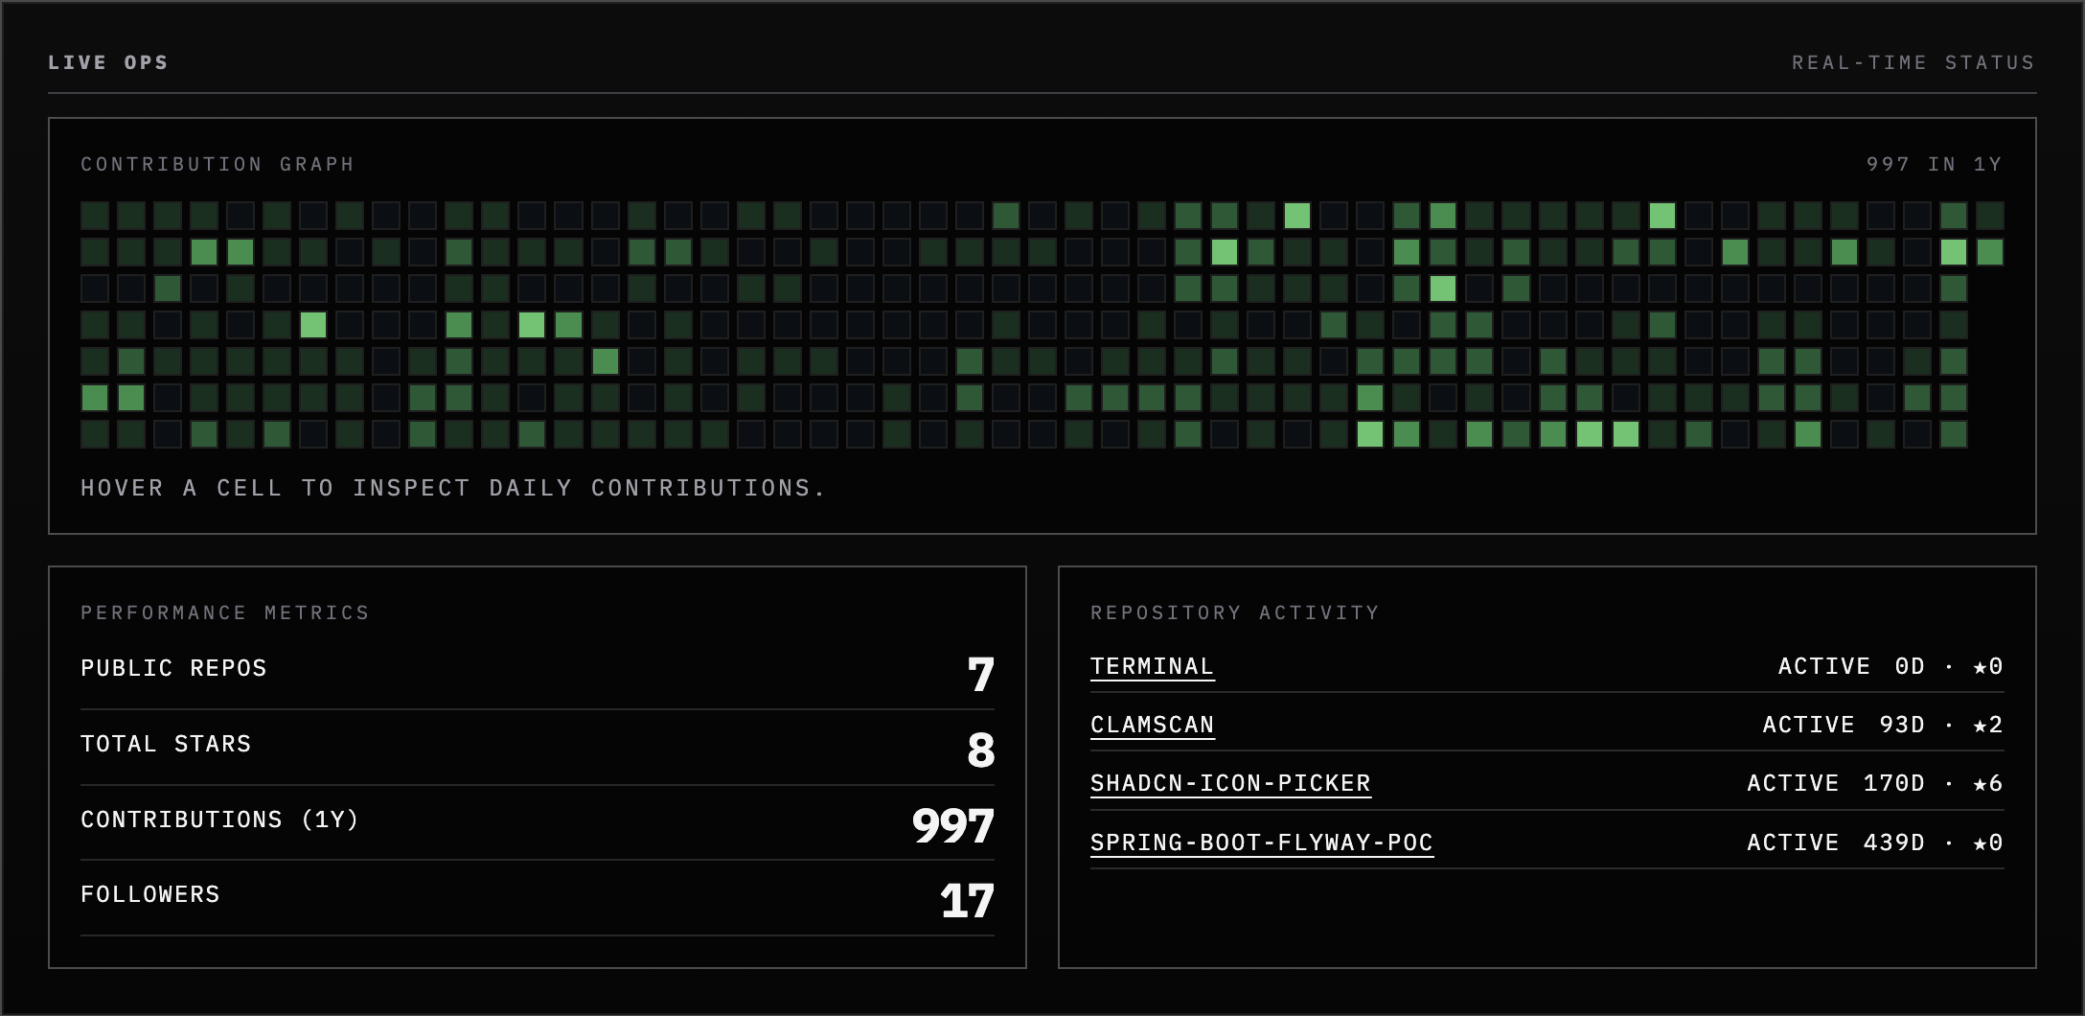This screenshot has height=1016, width=2085.
Task: Click the "997 IN 1Y" graph total
Action: click(x=1934, y=164)
